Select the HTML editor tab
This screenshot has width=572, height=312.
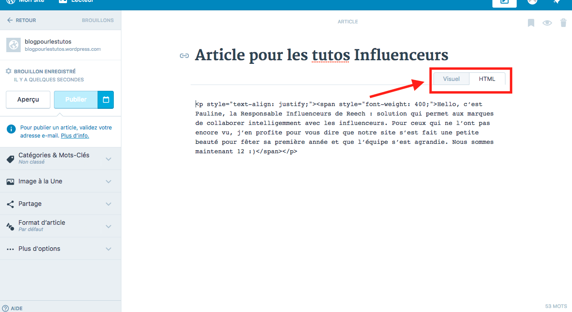pos(487,79)
